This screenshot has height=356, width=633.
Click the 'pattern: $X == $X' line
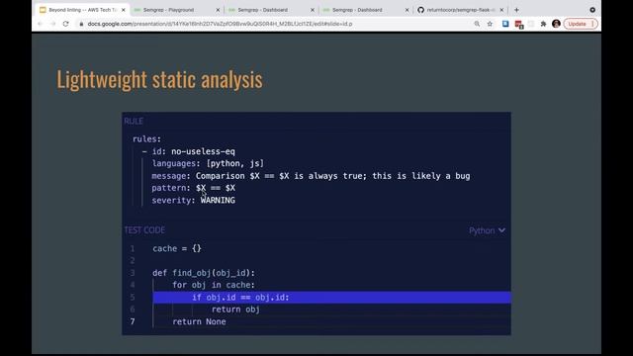pos(194,188)
